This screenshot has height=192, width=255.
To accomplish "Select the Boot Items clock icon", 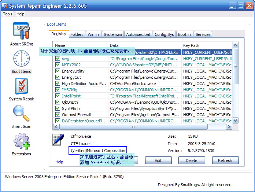I will [x=22, y=58].
